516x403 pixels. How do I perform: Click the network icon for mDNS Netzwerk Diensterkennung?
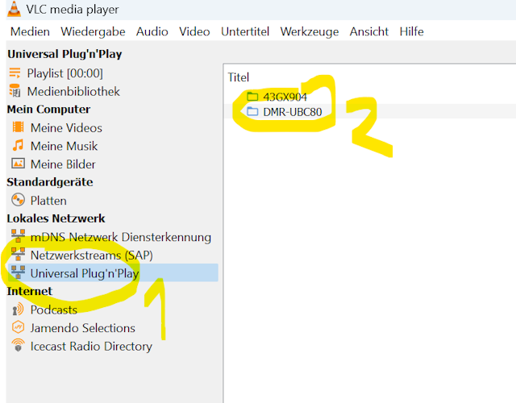pos(18,235)
